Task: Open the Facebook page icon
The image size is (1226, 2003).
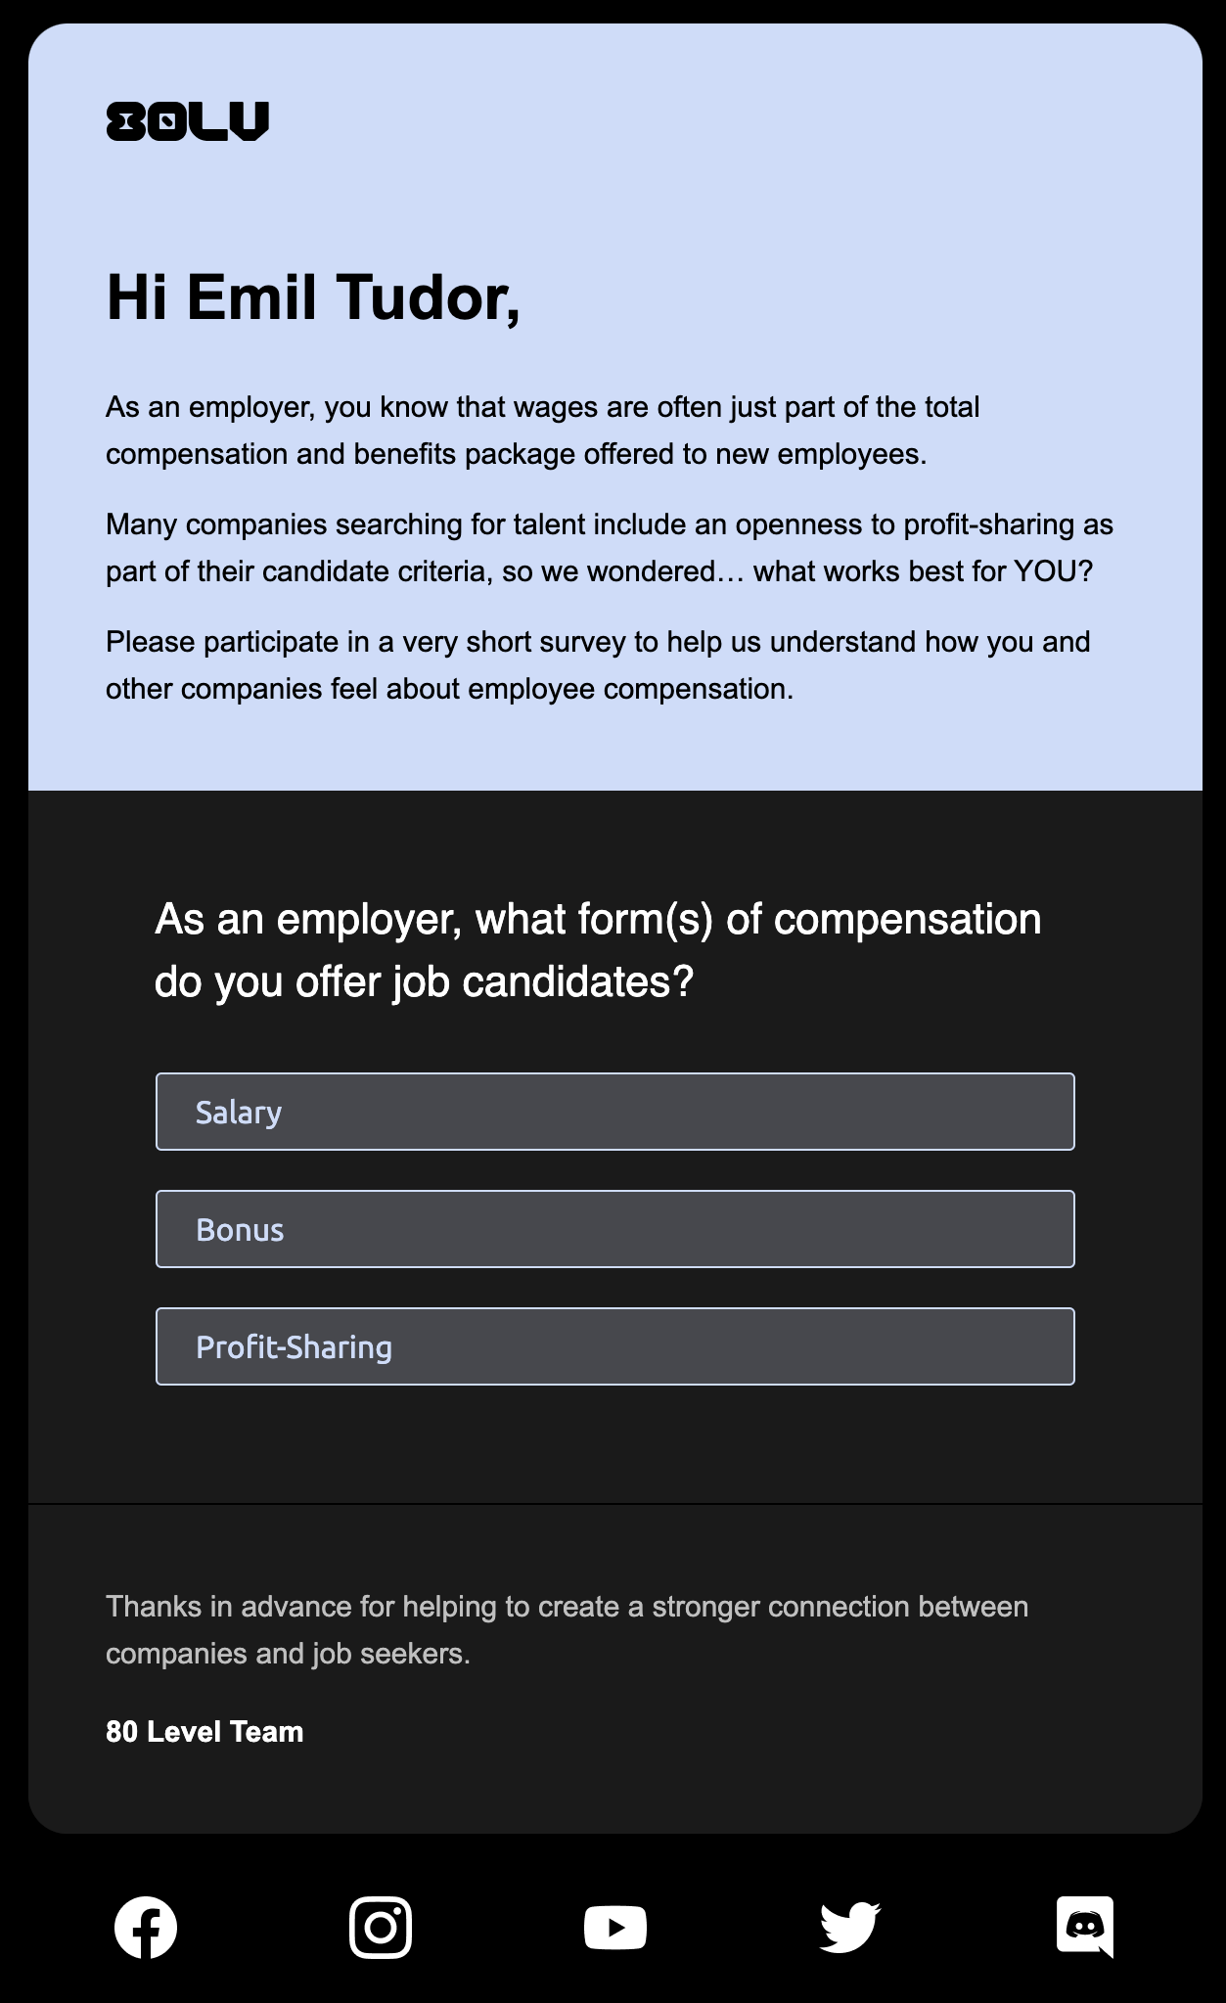Action: [146, 1928]
